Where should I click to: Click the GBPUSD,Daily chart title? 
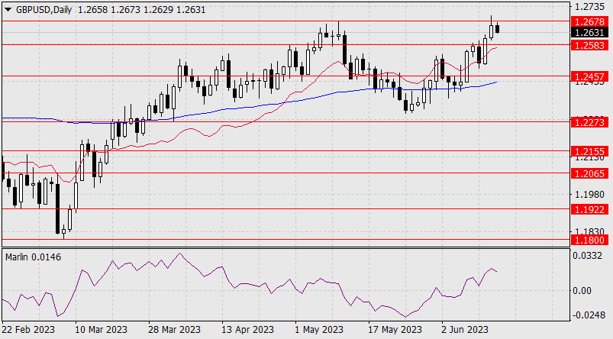[x=44, y=10]
